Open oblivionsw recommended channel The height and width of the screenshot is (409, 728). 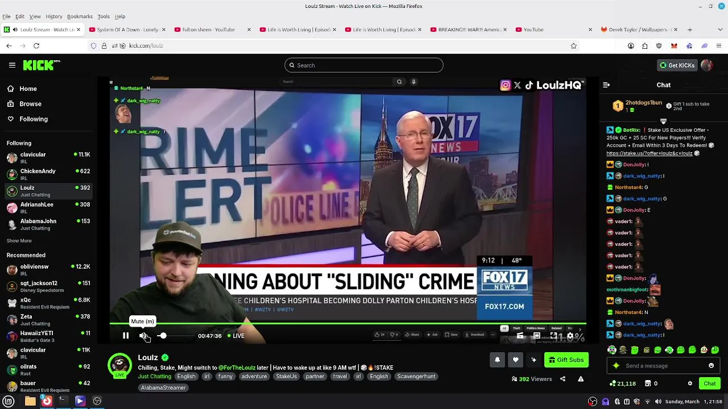coord(48,269)
